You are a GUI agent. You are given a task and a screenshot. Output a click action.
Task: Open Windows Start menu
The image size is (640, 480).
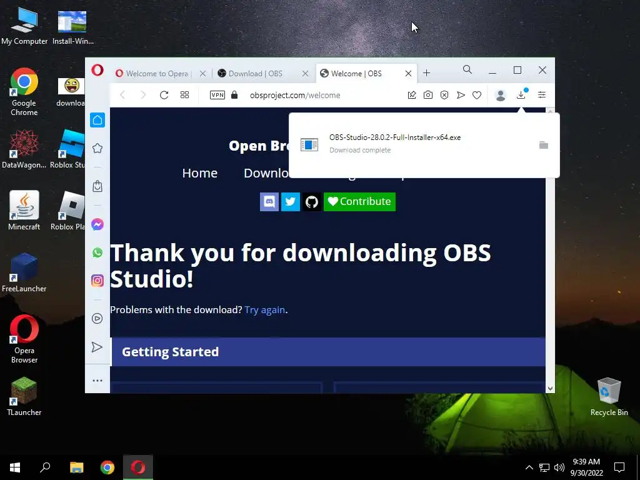[x=15, y=467]
